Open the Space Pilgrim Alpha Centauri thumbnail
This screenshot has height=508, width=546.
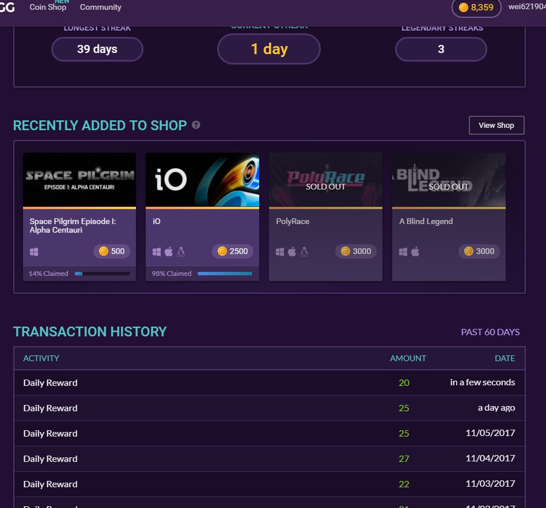click(x=79, y=180)
